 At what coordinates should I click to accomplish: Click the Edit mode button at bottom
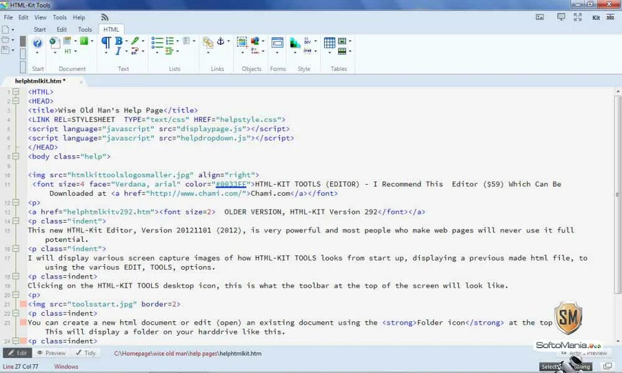(18, 352)
